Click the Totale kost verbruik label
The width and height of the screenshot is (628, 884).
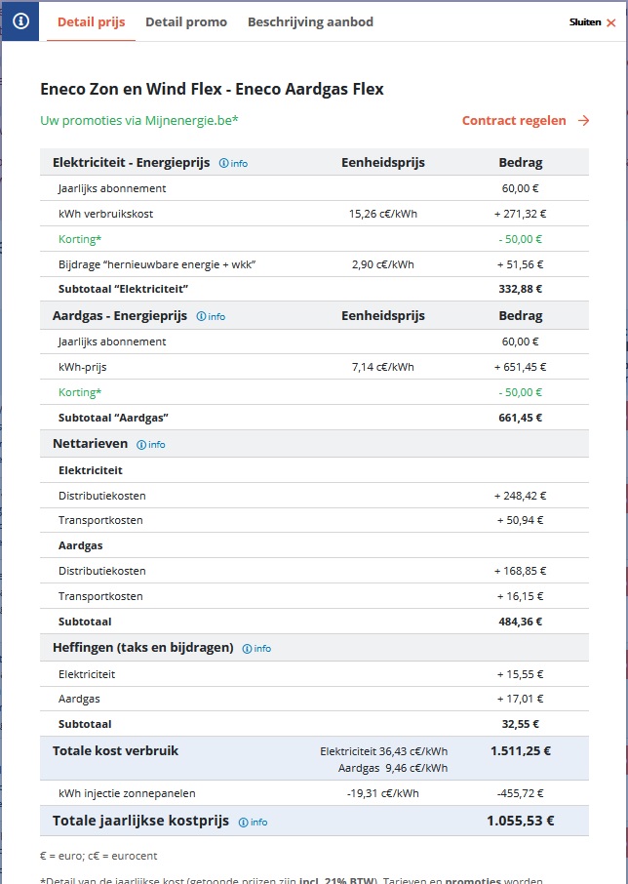115,751
